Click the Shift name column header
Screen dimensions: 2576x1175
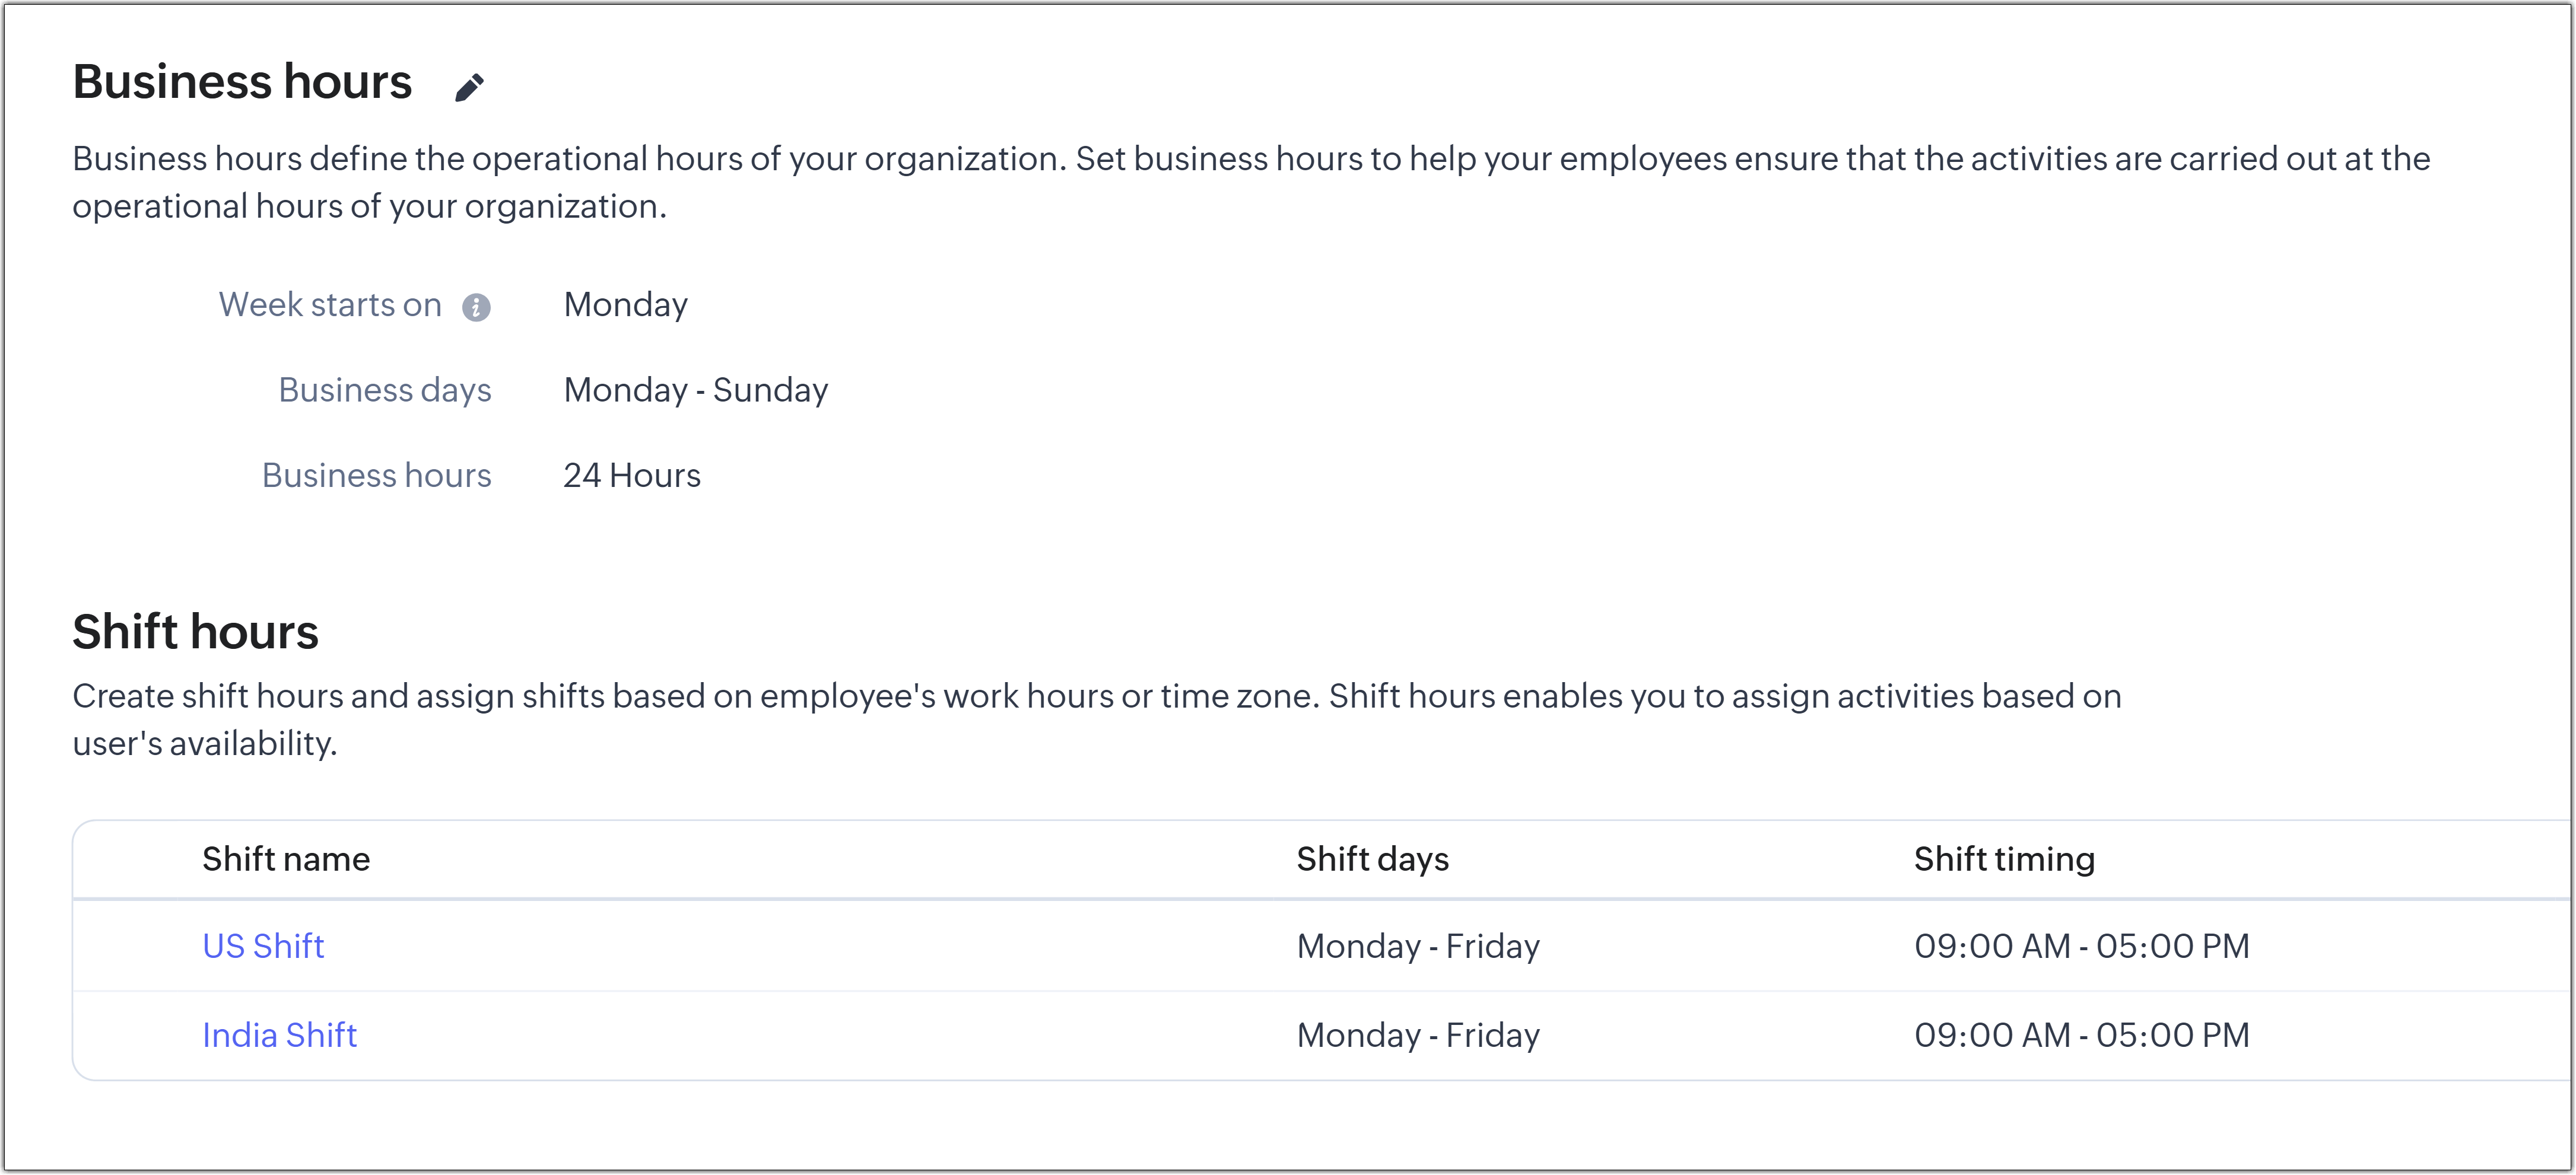(x=286, y=858)
